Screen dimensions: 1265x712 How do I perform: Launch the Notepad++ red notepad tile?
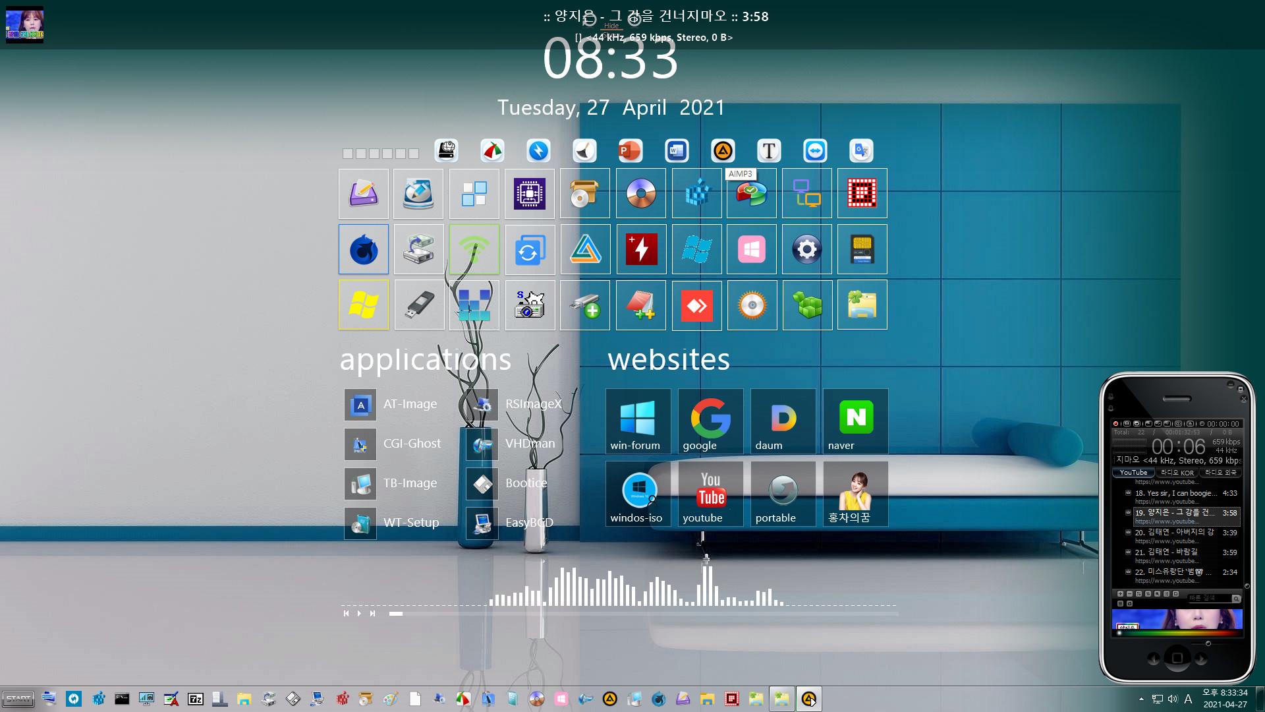641,305
